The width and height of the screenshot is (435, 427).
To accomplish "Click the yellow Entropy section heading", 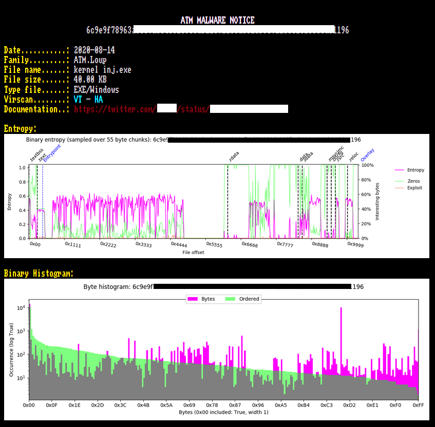I will 20,129.
